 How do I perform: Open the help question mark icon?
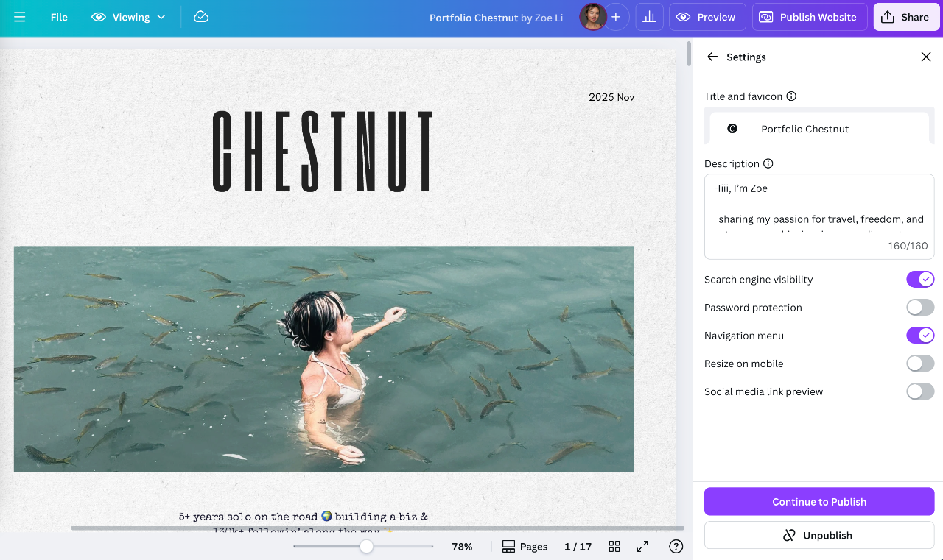click(676, 547)
